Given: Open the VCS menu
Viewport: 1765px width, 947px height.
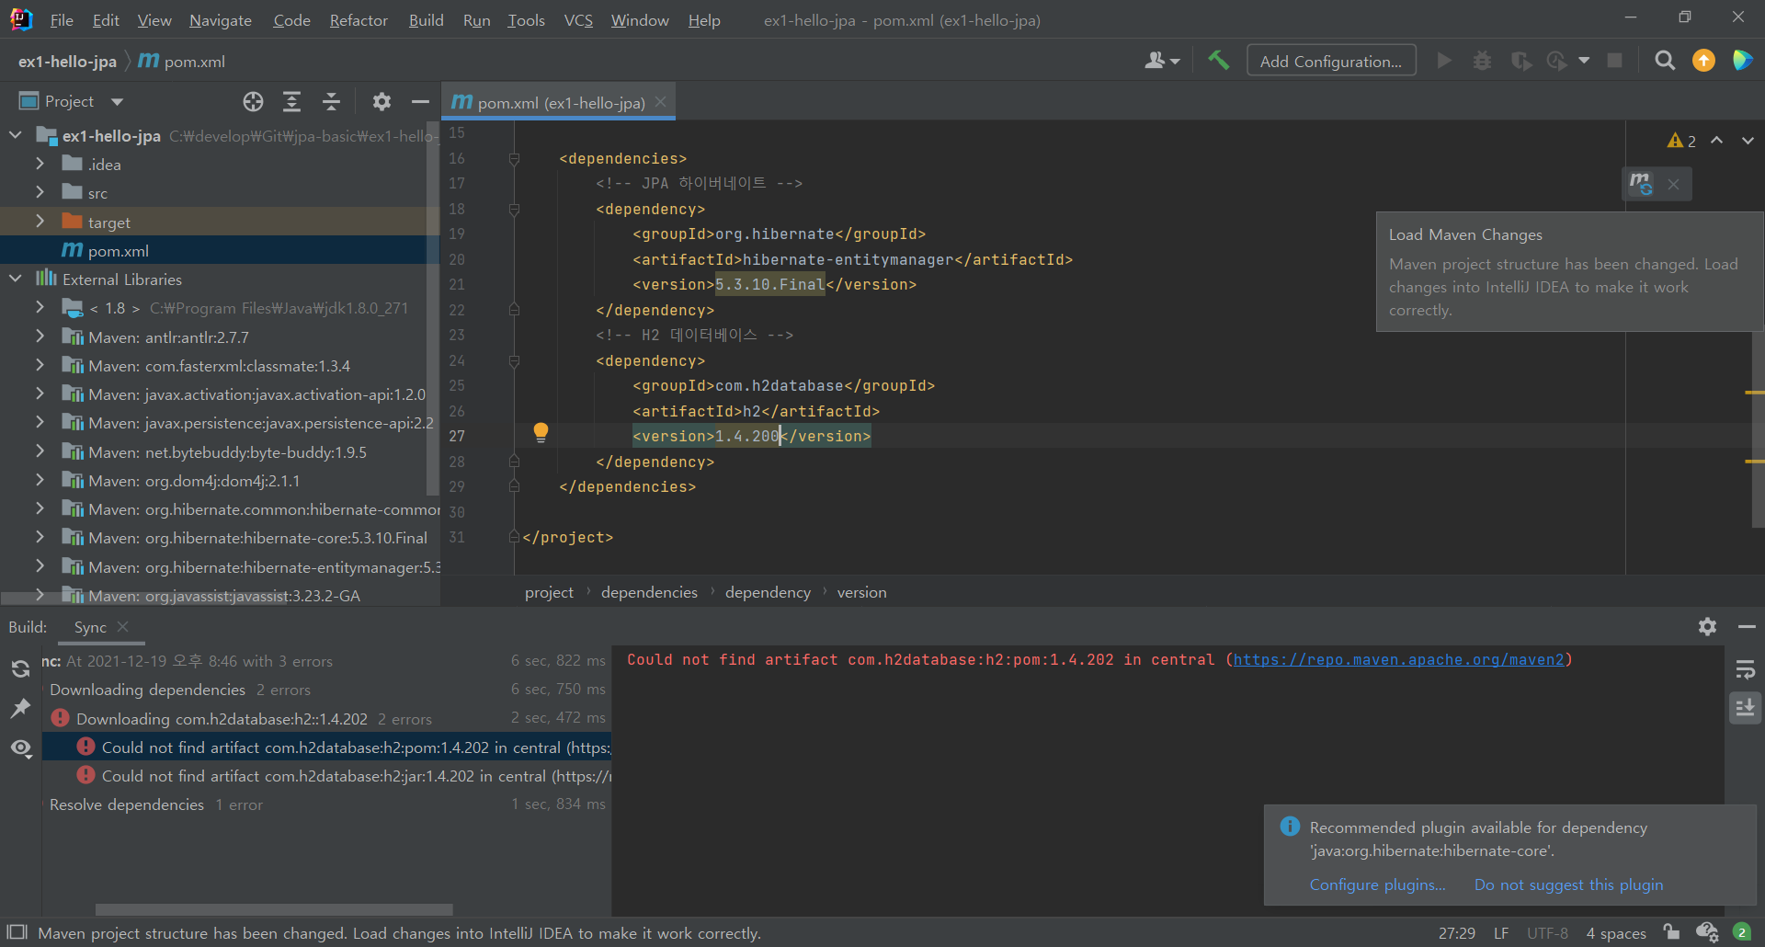Looking at the screenshot, I should [x=578, y=20].
